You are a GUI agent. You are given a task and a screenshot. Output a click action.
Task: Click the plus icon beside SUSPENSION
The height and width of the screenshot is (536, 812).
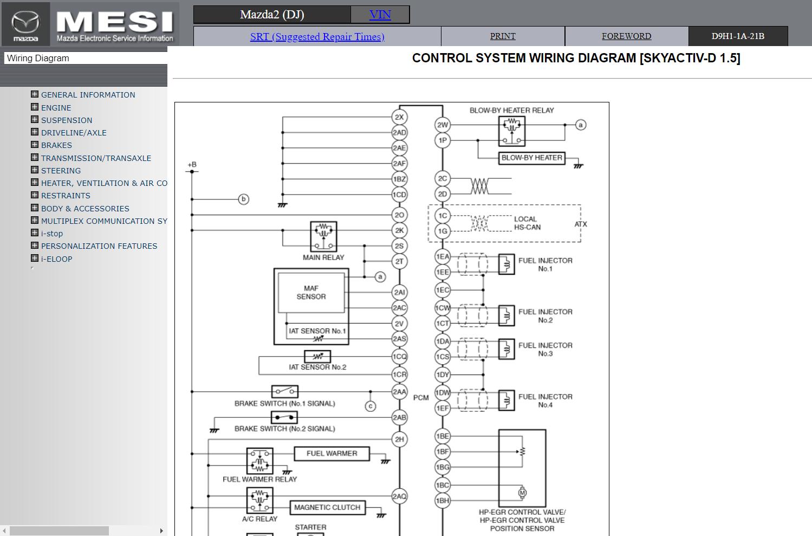coord(34,119)
